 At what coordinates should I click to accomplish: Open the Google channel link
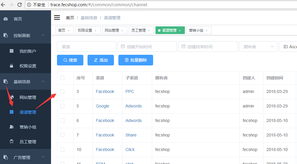point(102,106)
